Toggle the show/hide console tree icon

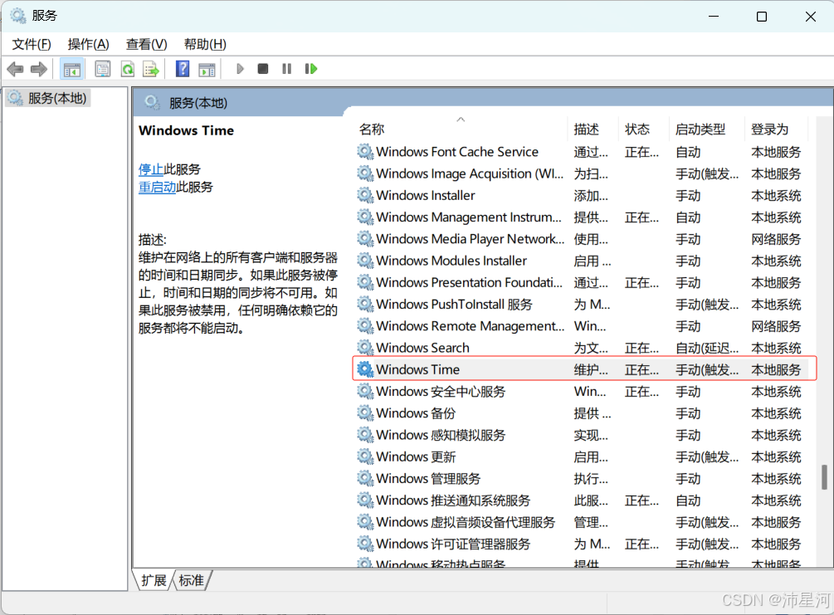point(72,69)
